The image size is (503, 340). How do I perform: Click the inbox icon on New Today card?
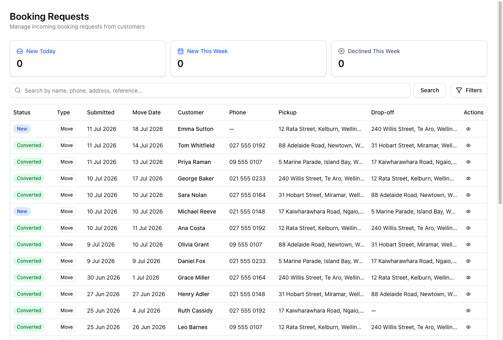20,51
